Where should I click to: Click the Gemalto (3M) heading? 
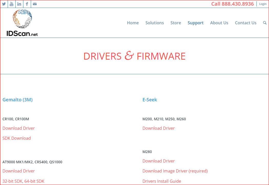(x=17, y=100)
